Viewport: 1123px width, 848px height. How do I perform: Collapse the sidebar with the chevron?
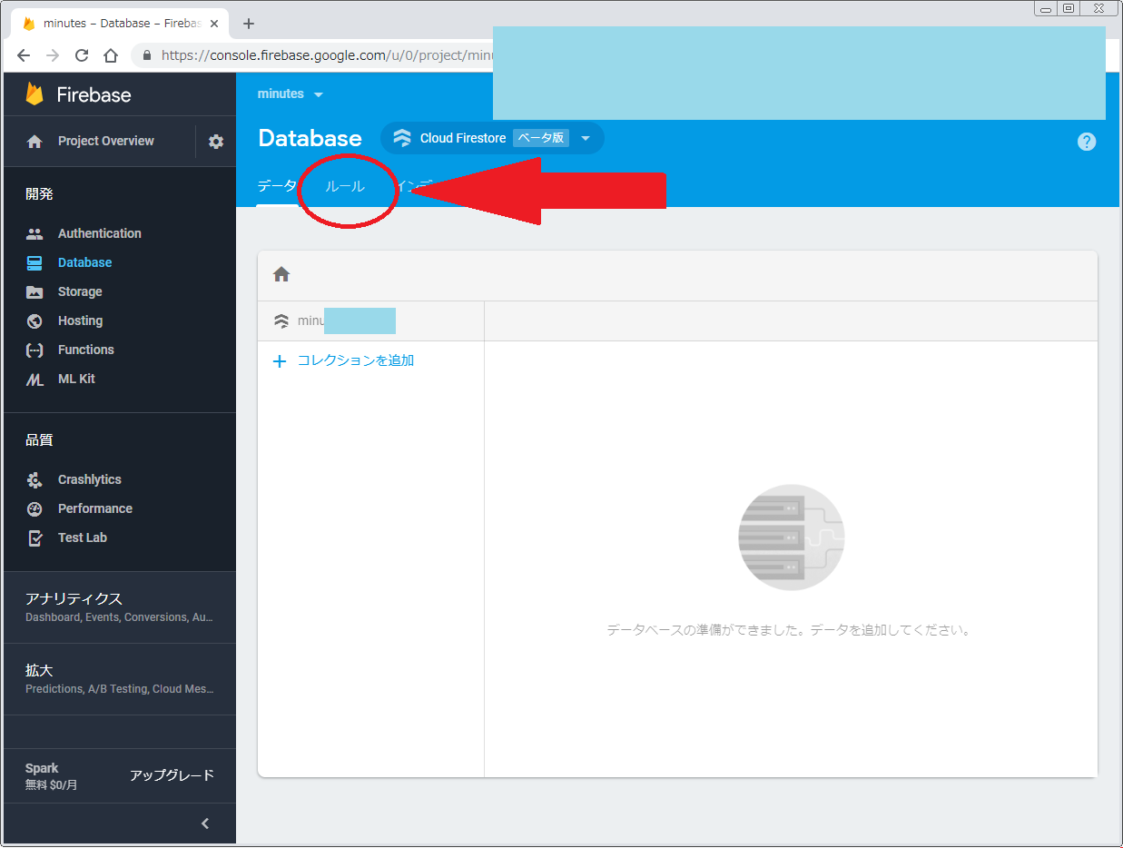[x=205, y=823]
